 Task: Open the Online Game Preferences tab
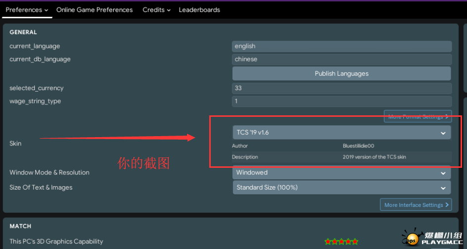94,10
